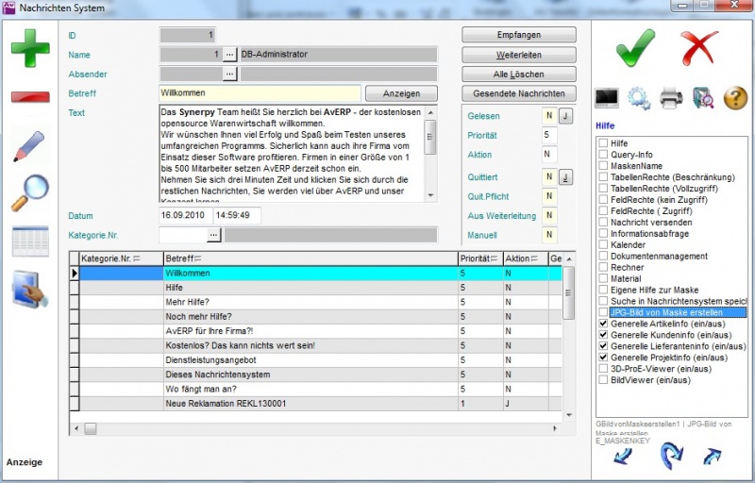This screenshot has width=755, height=483.
Task: Select the pencil edit icon
Action: tap(30, 146)
